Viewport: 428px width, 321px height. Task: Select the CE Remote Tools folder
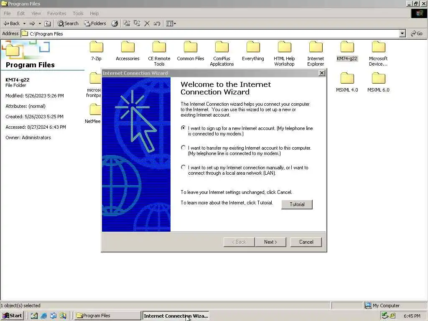pos(159,53)
